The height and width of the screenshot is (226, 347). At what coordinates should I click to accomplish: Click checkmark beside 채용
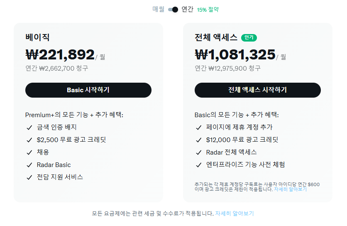click(29, 152)
